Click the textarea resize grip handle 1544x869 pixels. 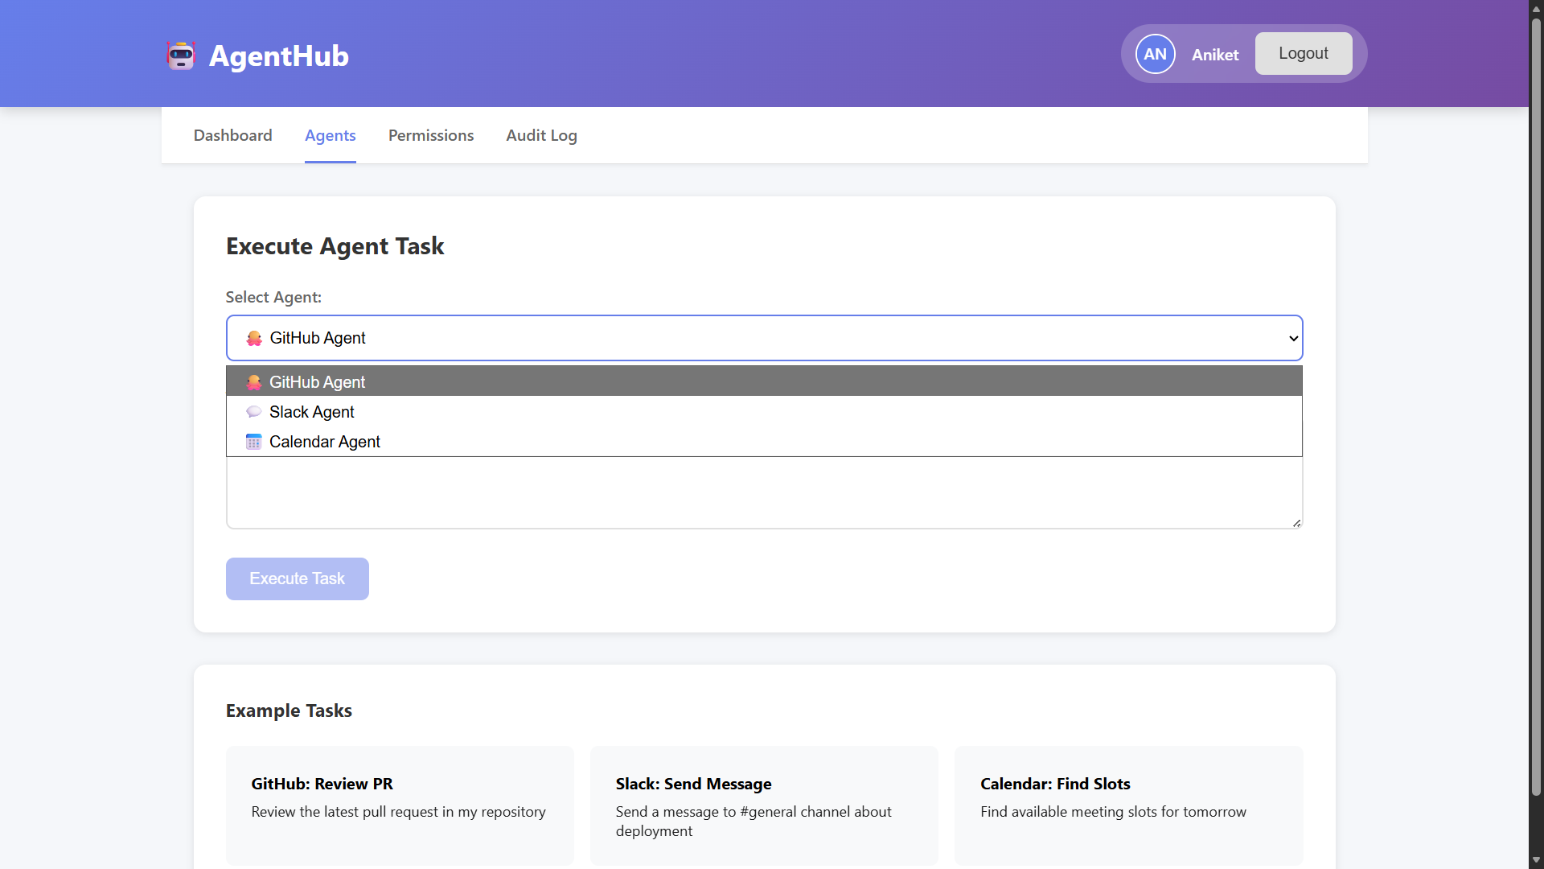point(1296,523)
